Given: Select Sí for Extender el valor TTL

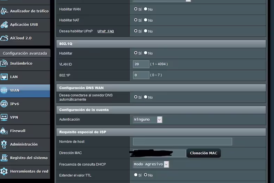Looking at the screenshot, I should tap(136, 175).
